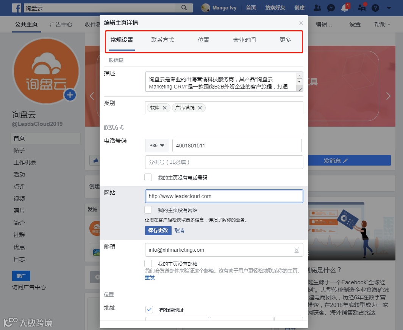Remove the 软件 category tag
The width and height of the screenshot is (403, 330).
[165, 108]
